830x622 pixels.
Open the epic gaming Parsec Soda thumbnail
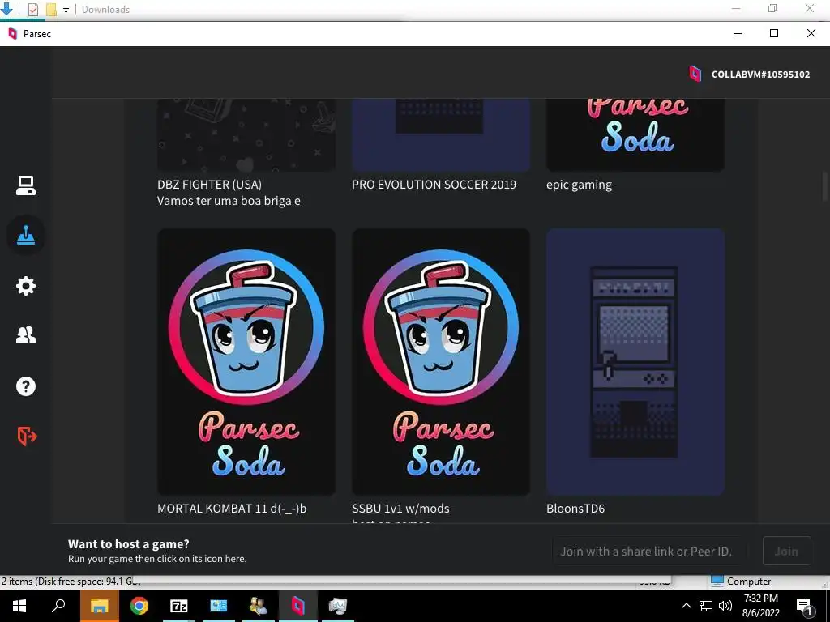[635, 135]
